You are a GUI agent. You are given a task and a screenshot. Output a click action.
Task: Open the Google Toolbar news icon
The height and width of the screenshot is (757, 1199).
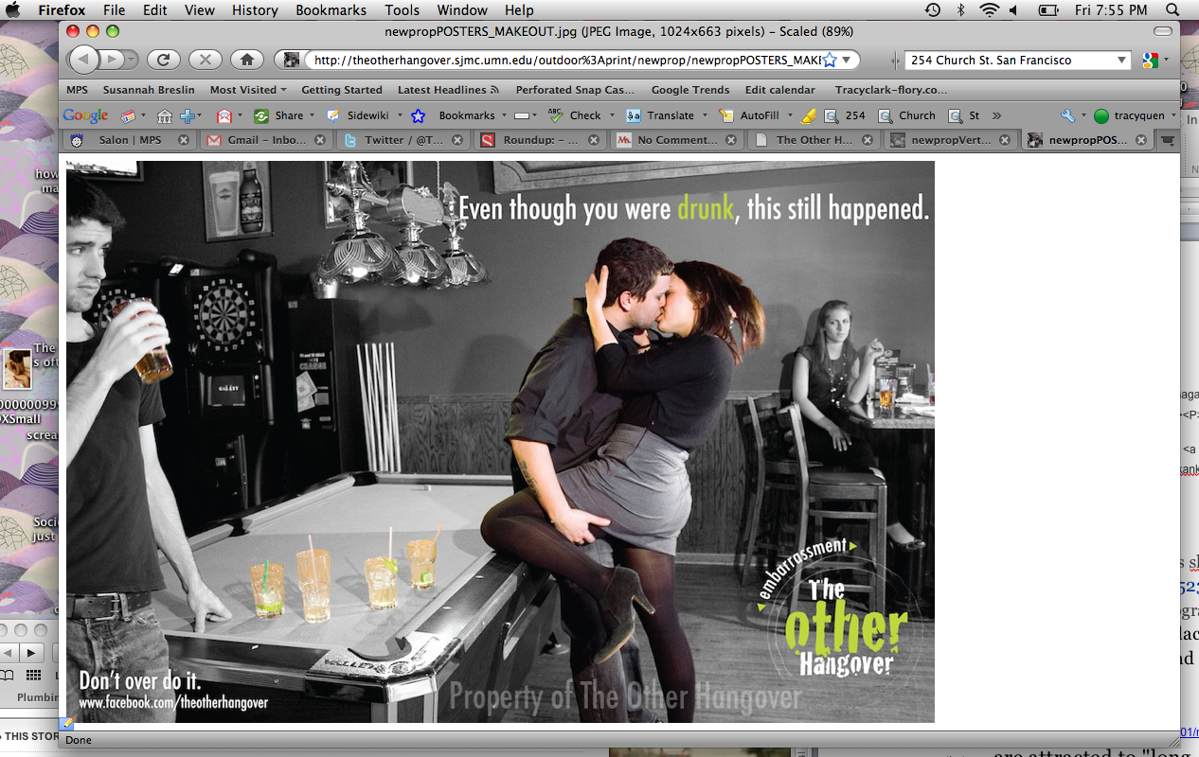(x=127, y=115)
